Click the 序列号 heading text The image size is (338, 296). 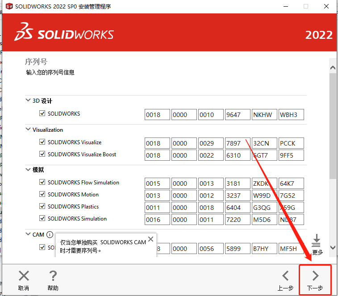[36, 62]
